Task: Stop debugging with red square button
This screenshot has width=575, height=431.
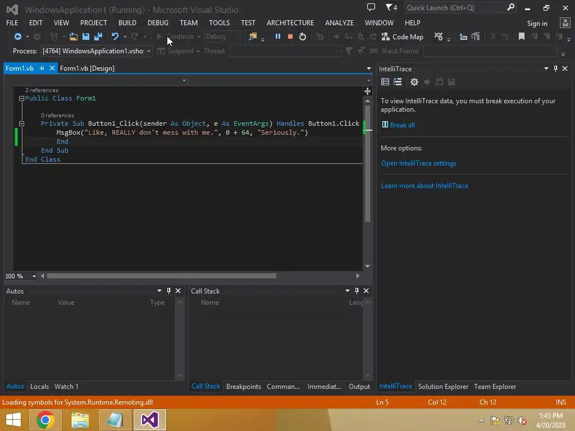Action: coord(290,36)
